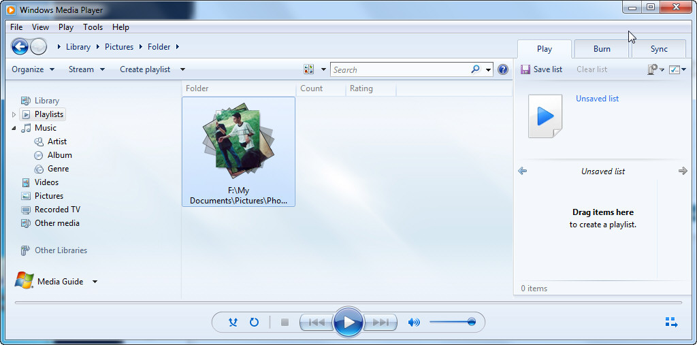Open the search options dropdown arrow

488,70
